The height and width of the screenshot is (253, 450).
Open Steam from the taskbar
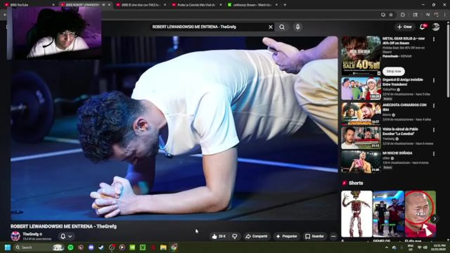click(x=101, y=247)
